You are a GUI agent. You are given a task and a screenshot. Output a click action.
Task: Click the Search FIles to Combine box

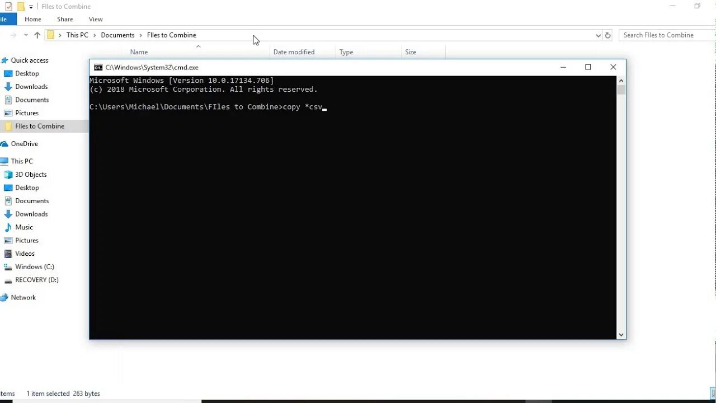(667, 35)
